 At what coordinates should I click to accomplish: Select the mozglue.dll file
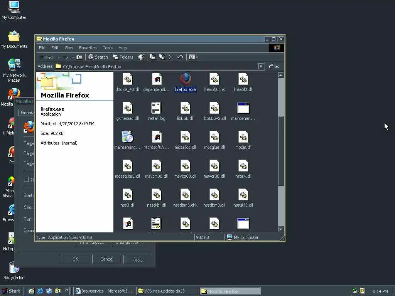214,140
